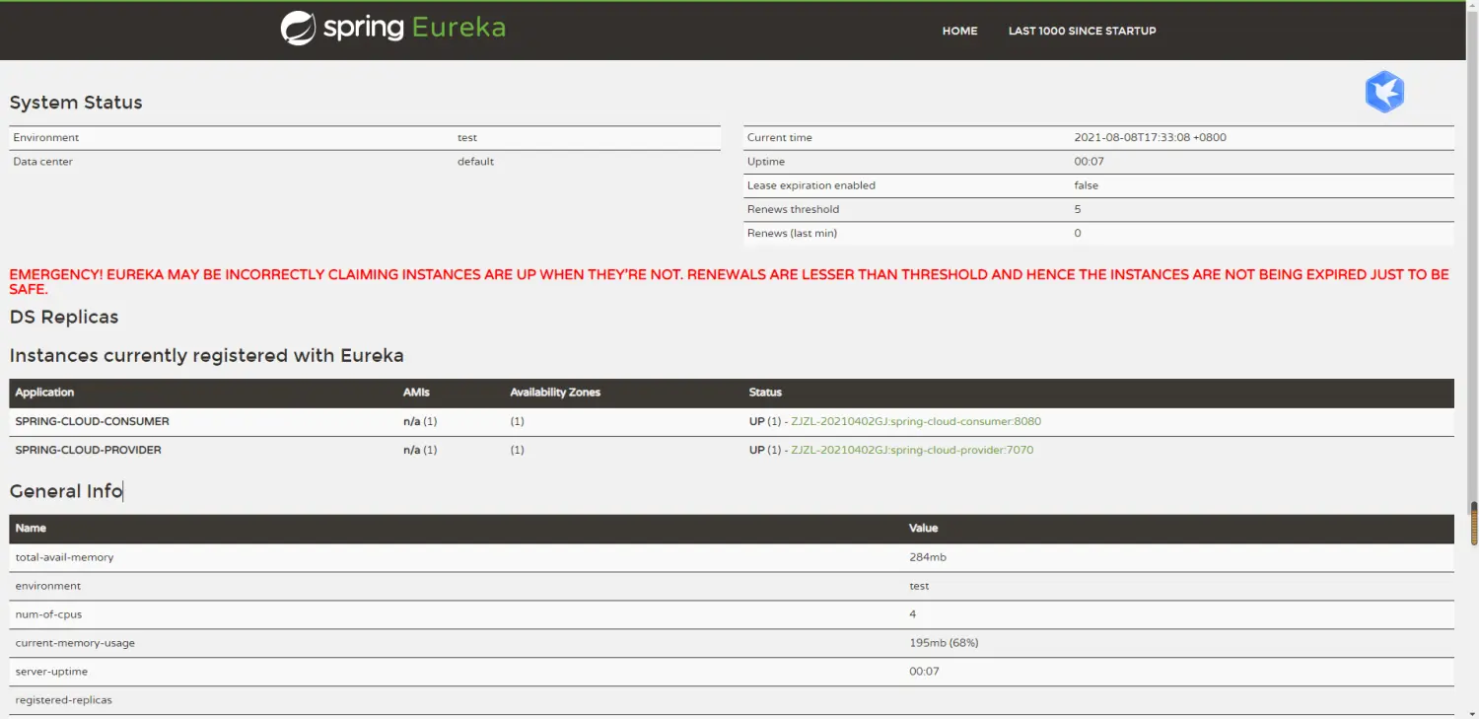Click the Name column header
This screenshot has height=719, width=1479.
point(31,529)
